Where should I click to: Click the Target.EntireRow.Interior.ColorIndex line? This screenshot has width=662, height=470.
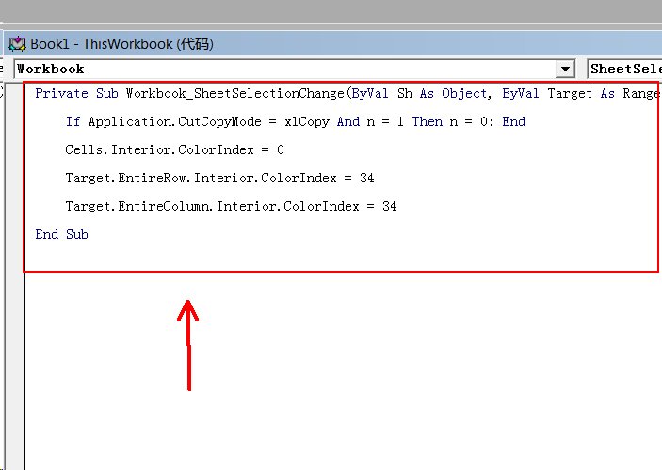pos(207,178)
